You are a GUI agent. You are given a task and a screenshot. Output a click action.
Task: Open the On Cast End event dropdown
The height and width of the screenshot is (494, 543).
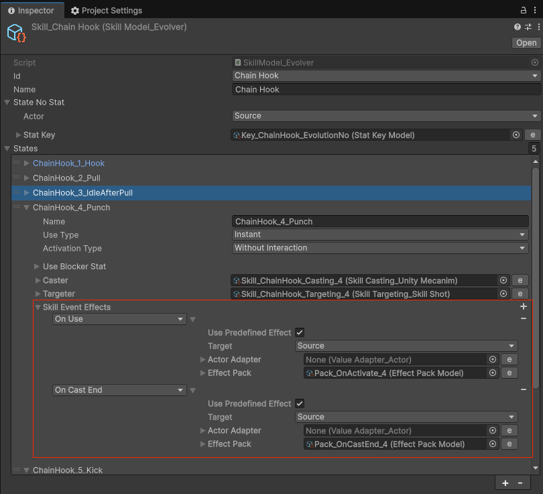(x=119, y=390)
